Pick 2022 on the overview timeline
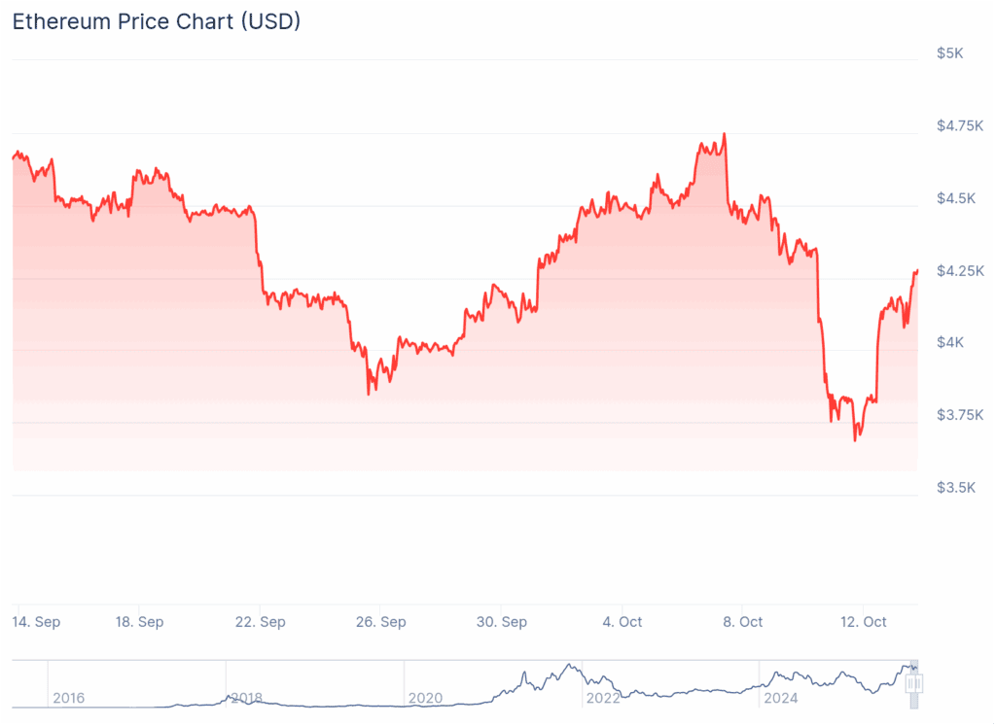The height and width of the screenshot is (726, 996). point(603,698)
